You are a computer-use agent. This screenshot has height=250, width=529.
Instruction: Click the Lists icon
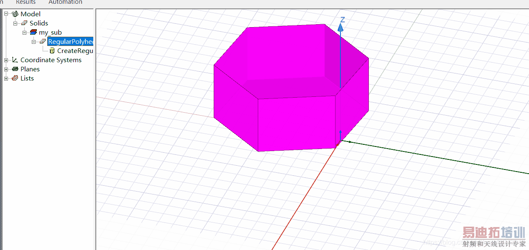click(15, 78)
